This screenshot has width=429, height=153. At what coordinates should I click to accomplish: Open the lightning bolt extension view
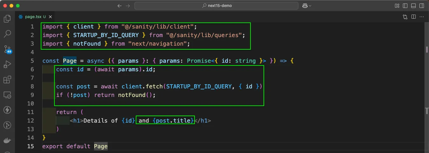[7, 110]
